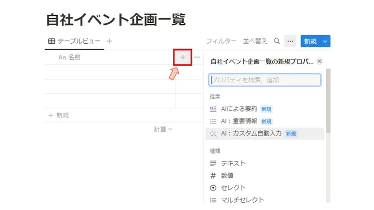Screen dimensions: 374x210
Task: Add a property with header plus icon
Action: 183,57
